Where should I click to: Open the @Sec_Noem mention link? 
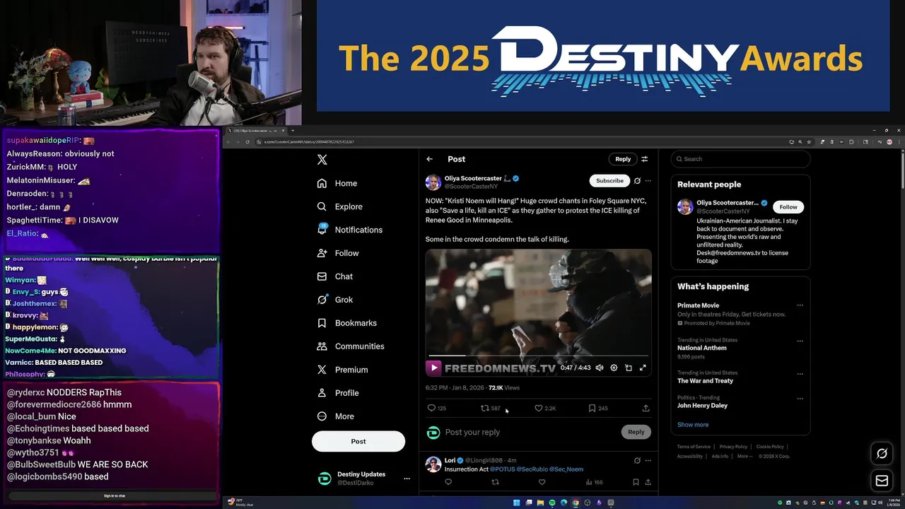[x=566, y=469]
